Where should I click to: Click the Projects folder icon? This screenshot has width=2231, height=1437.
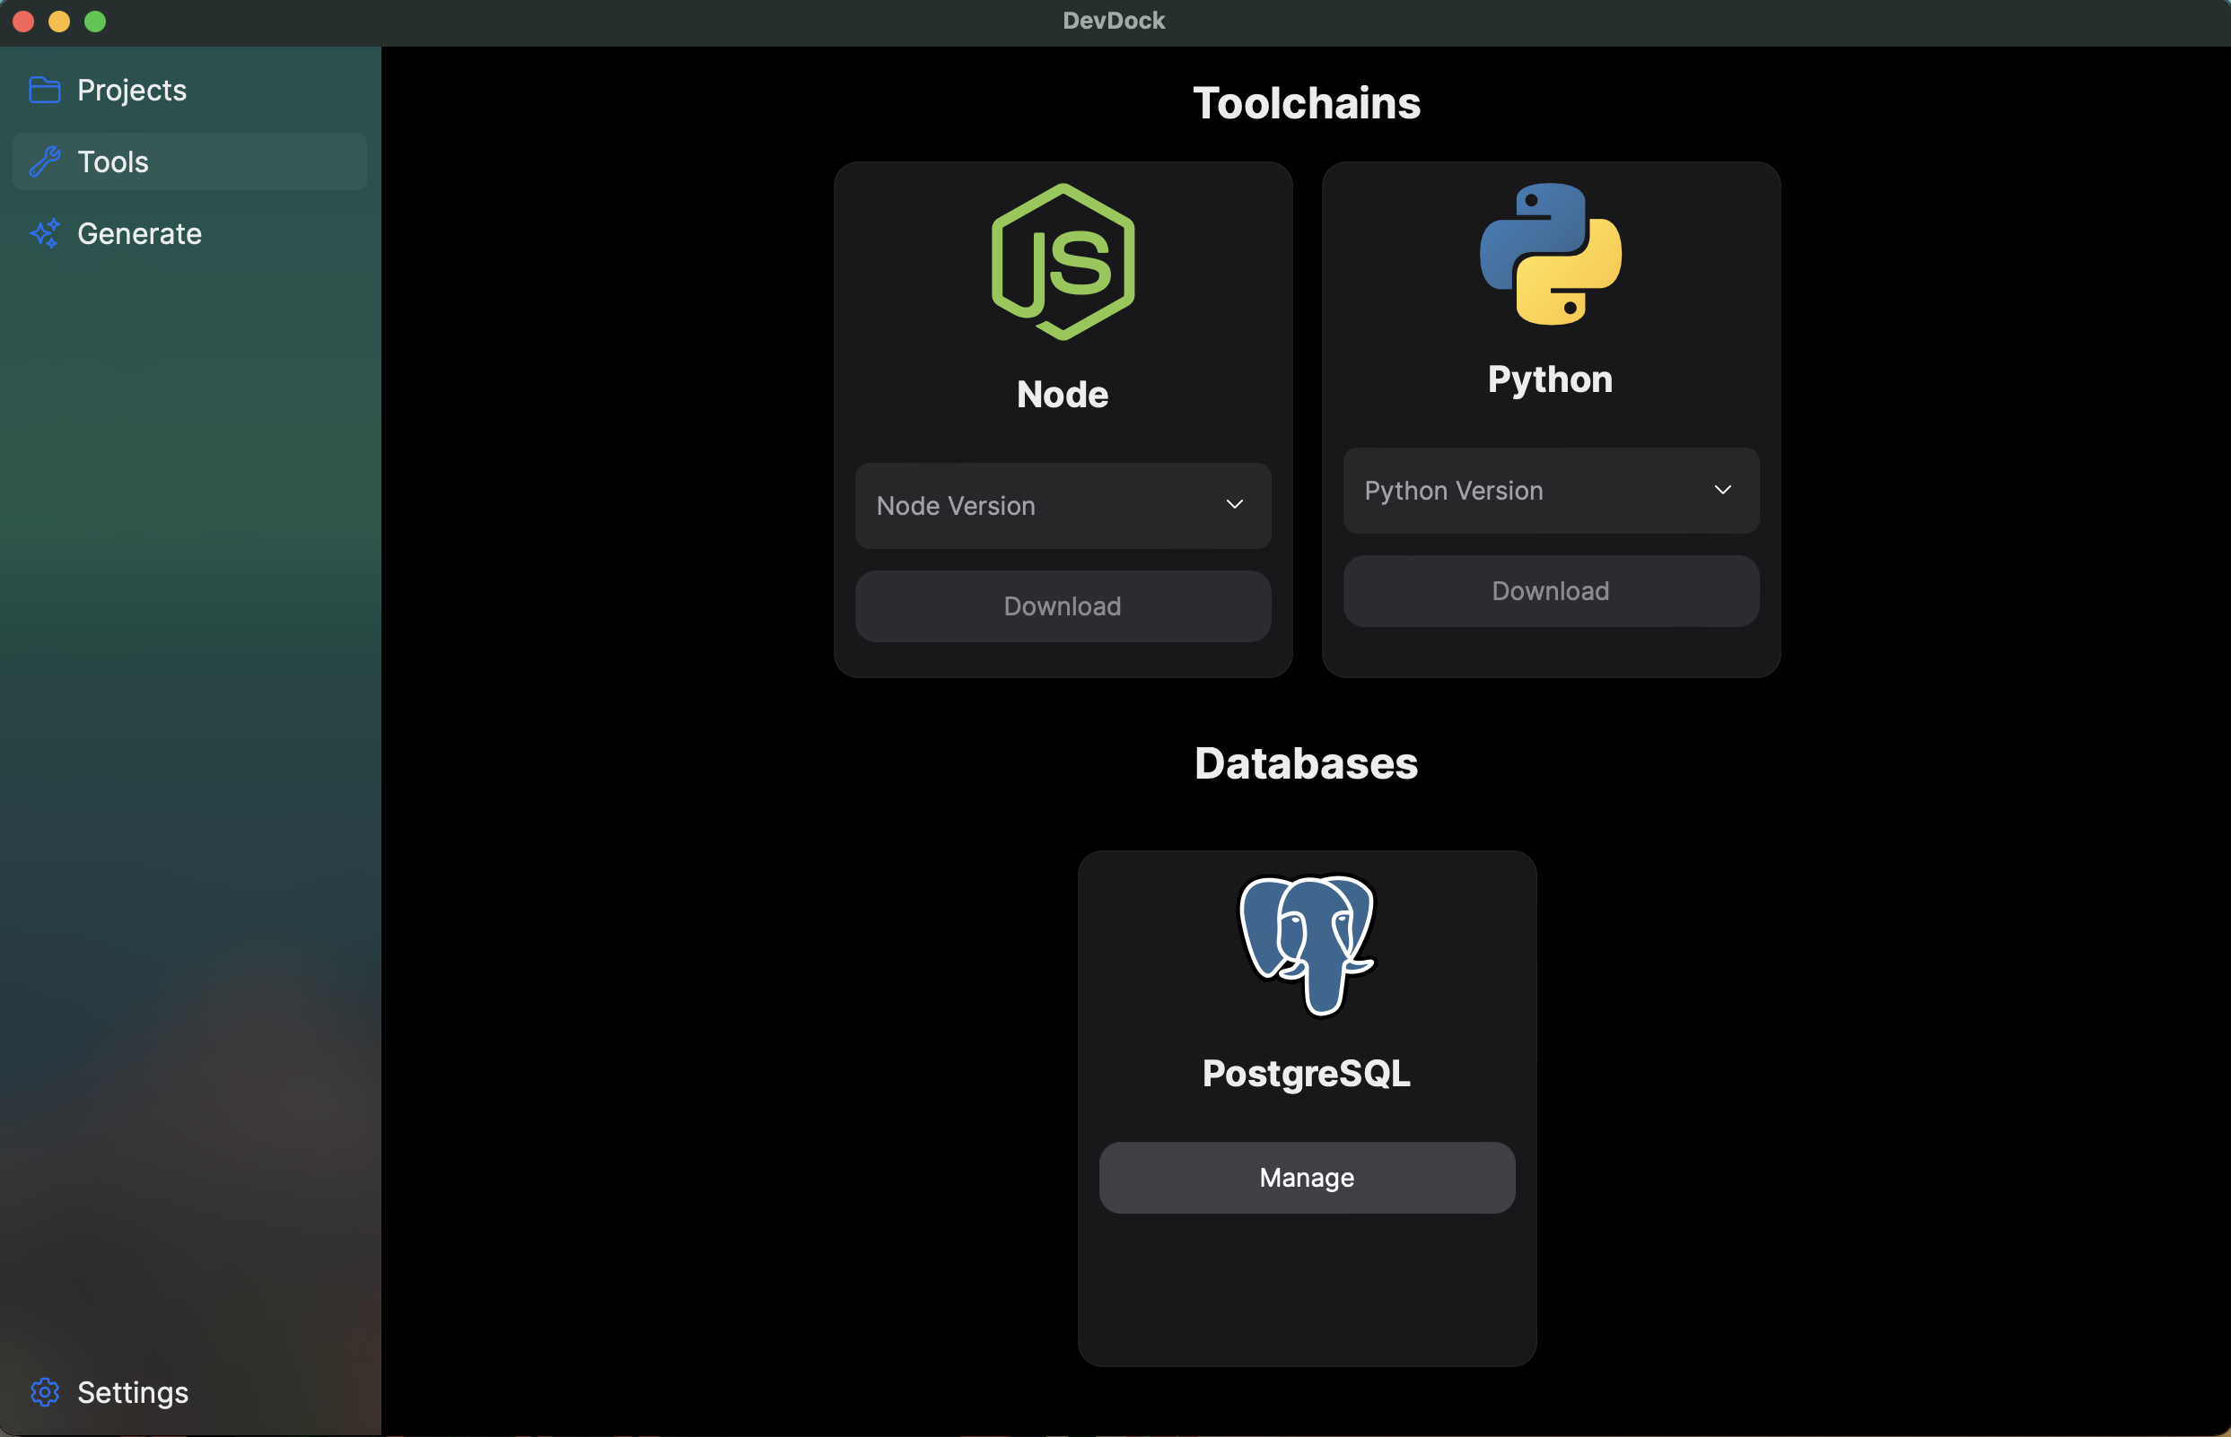(44, 91)
